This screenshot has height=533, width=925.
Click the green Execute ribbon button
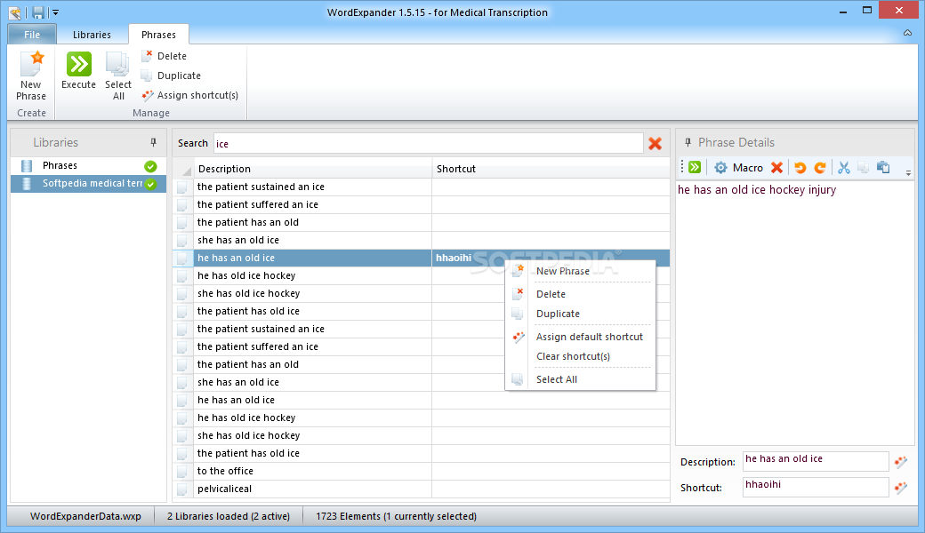coord(78,71)
